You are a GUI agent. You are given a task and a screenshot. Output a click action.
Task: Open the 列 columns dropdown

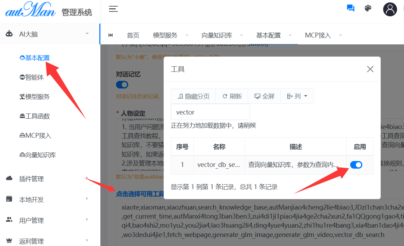[x=297, y=96]
